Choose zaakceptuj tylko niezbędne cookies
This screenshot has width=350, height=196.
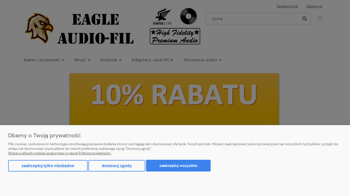[48, 166]
